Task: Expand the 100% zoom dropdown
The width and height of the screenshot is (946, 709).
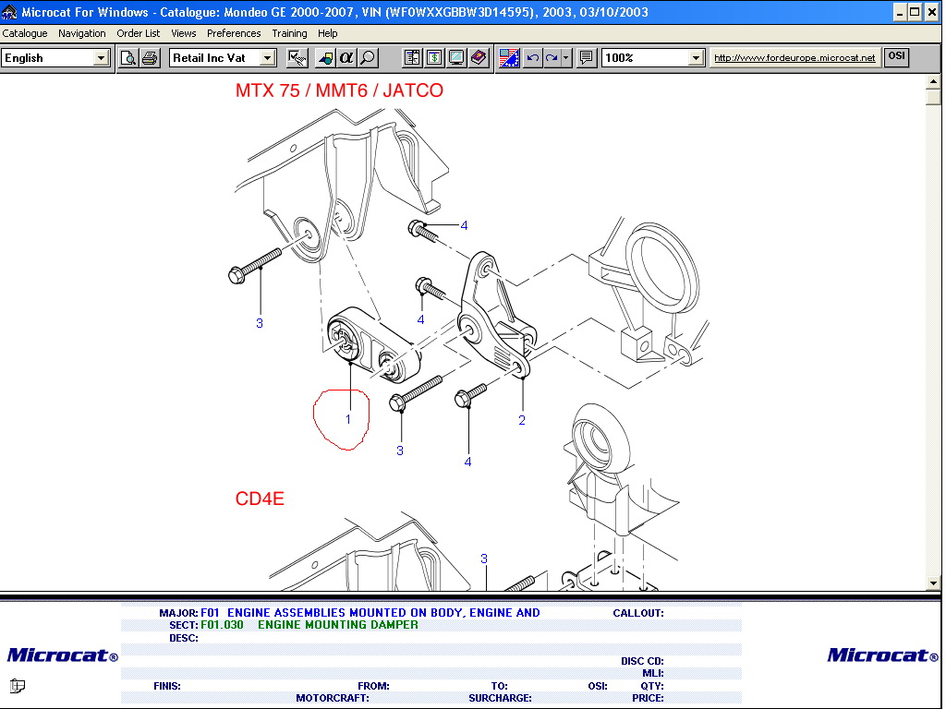Action: (697, 58)
